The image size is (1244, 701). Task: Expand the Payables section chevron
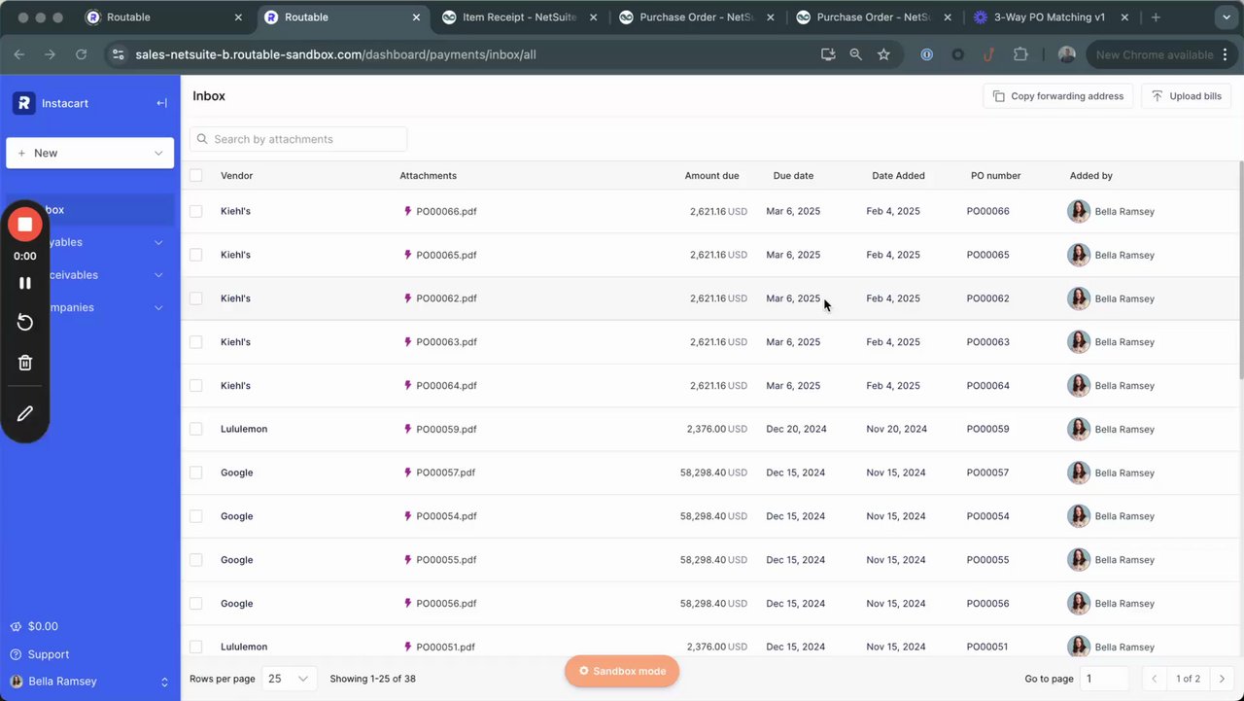158,242
